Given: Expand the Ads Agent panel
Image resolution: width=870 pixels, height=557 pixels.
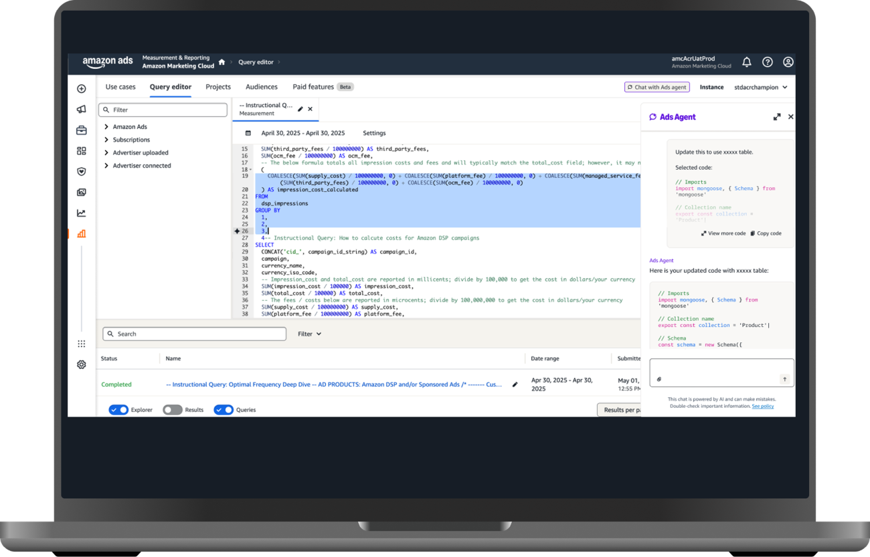Looking at the screenshot, I should click(x=777, y=117).
